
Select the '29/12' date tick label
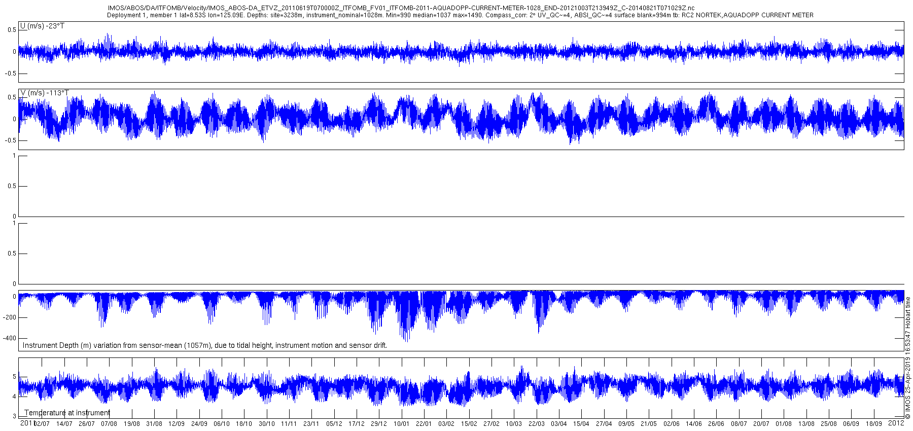(x=379, y=424)
